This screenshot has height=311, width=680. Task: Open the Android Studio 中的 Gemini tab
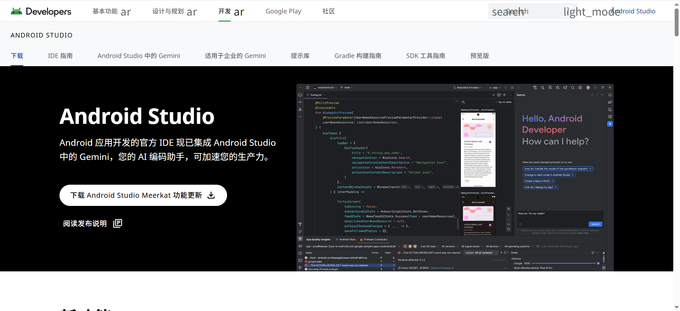(x=139, y=56)
